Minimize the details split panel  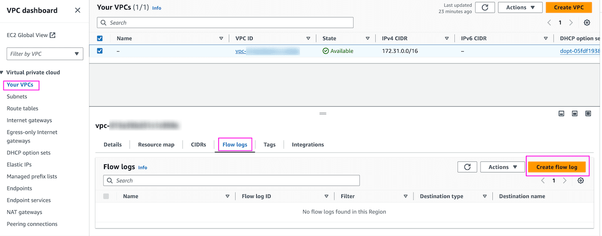561,114
